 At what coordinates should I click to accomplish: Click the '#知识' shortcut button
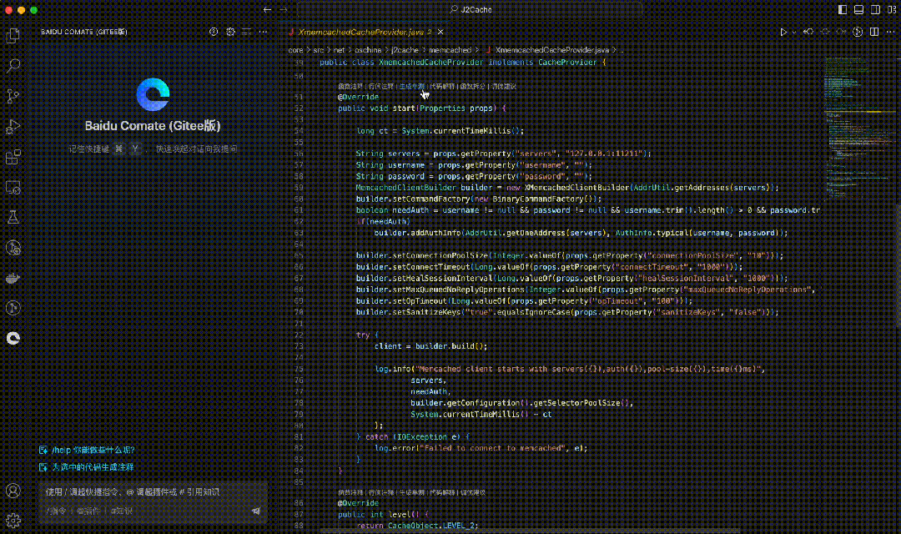(121, 511)
